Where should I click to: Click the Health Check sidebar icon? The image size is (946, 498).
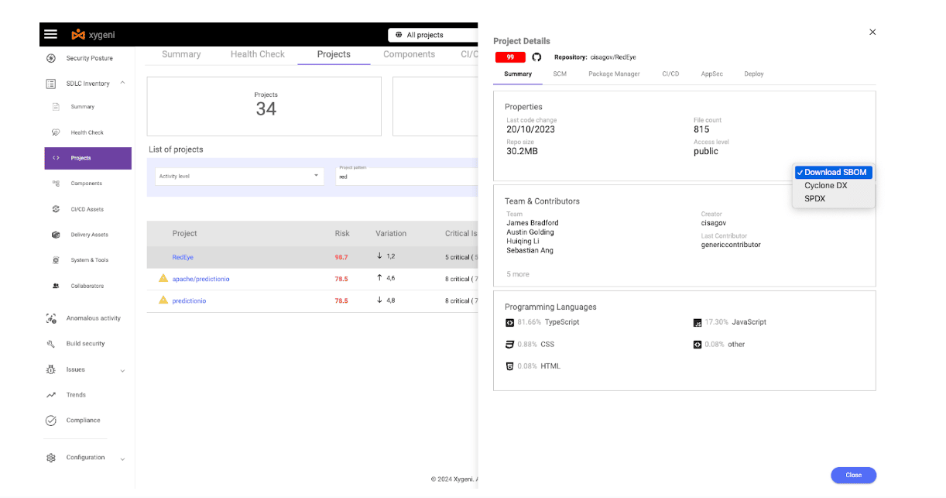click(x=56, y=132)
